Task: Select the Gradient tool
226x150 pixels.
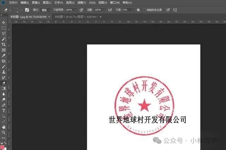Action: click(4, 88)
